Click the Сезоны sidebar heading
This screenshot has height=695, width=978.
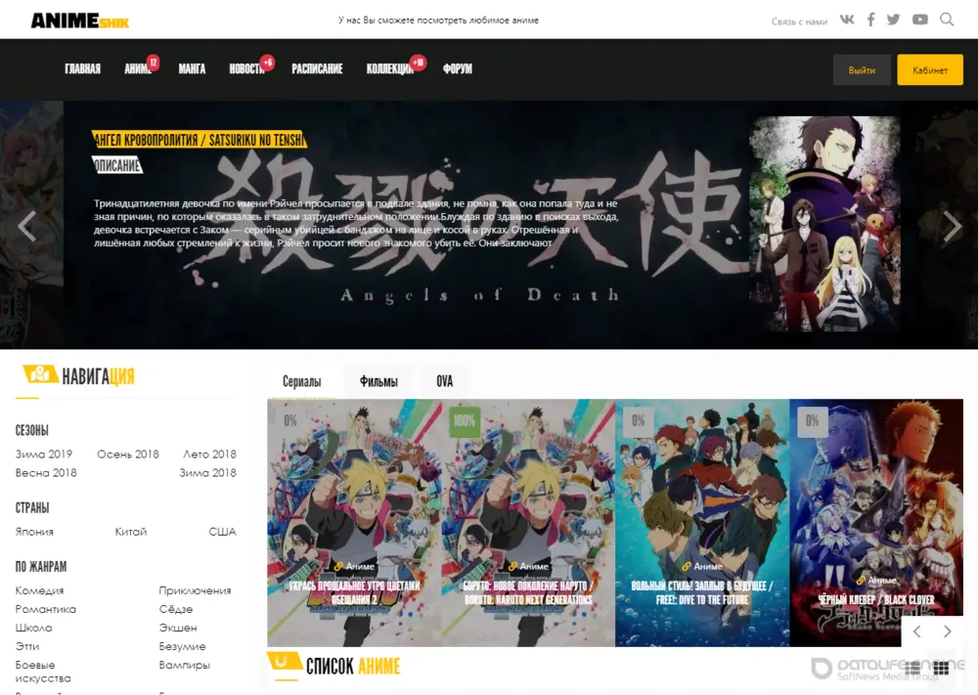(32, 430)
